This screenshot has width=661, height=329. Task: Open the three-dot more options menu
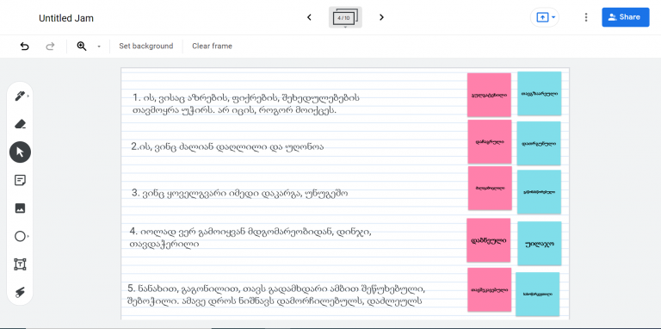click(x=586, y=17)
